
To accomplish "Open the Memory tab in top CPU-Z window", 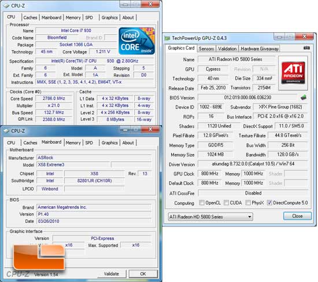I will [x=73, y=17].
